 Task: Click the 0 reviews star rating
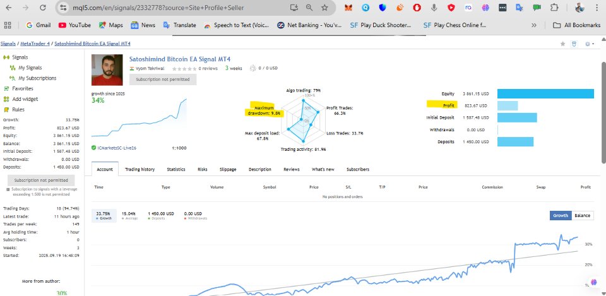coord(194,68)
